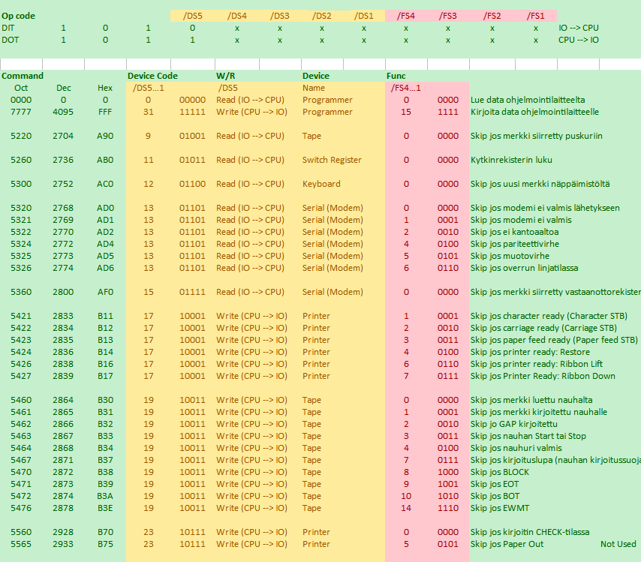
Task: Click 'Skip jo GAP kirjoitettu' cell
Action: coord(514,424)
